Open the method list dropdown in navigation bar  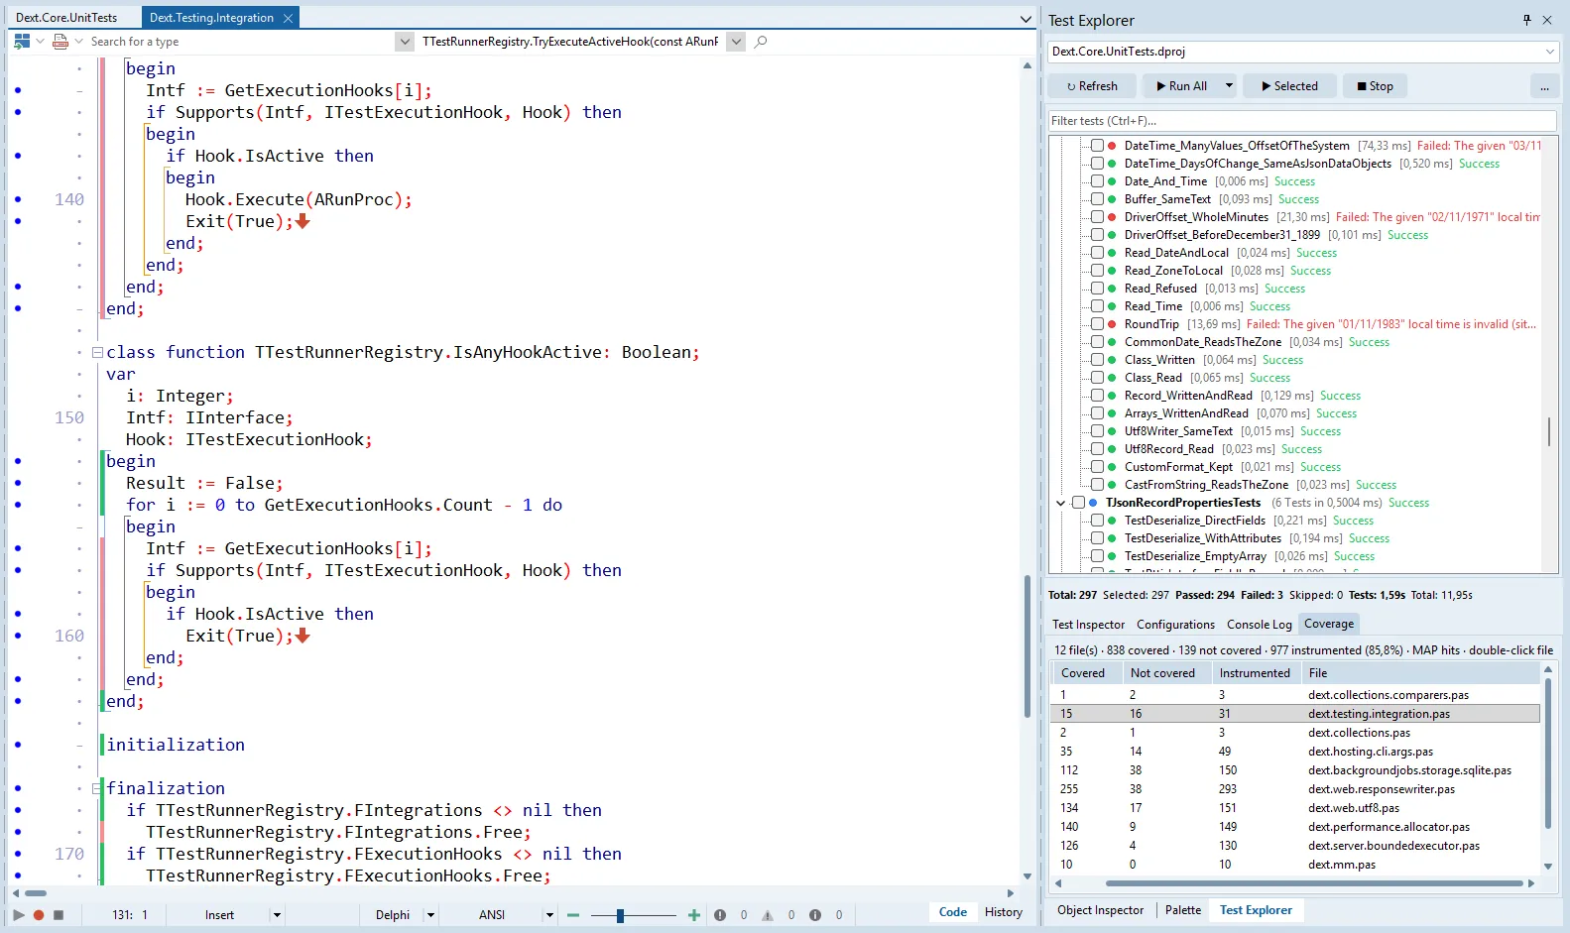736,42
